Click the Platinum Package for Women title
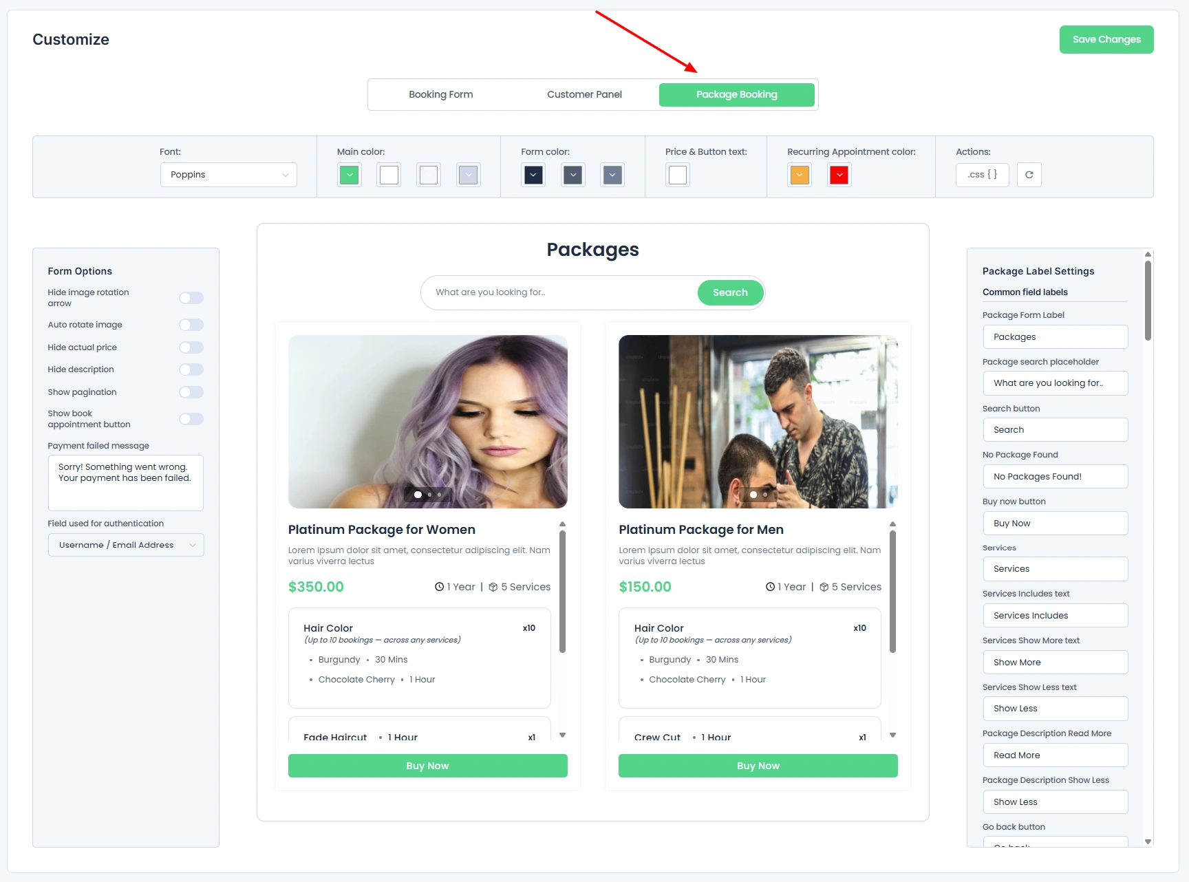 [x=382, y=530]
